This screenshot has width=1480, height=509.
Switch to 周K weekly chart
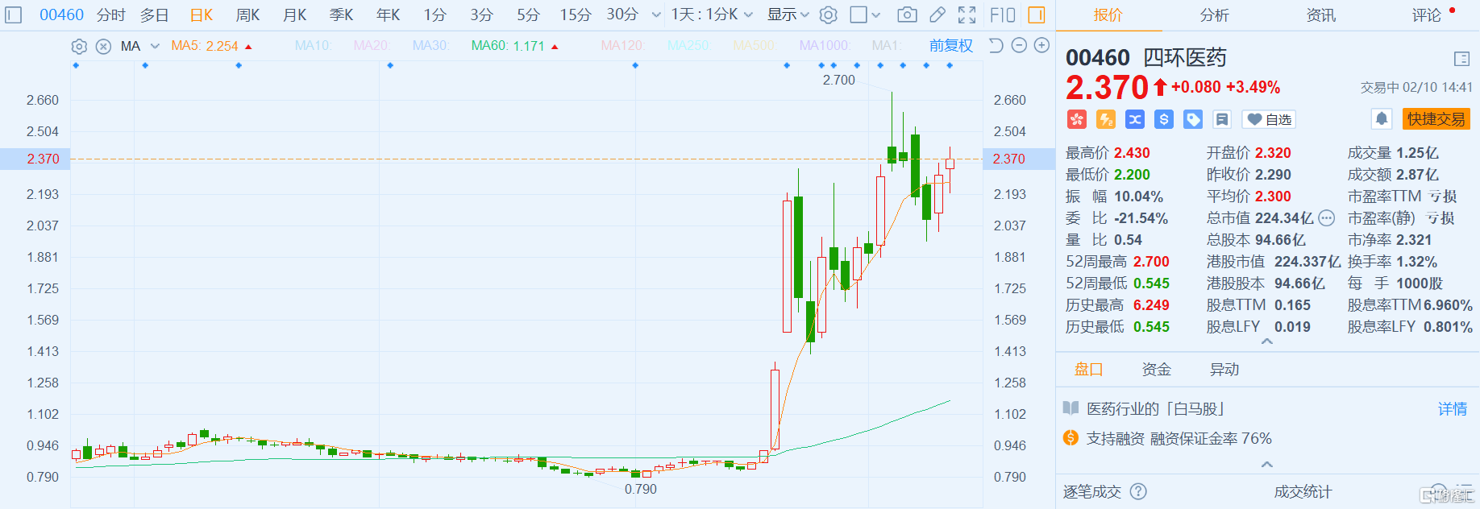[247, 14]
